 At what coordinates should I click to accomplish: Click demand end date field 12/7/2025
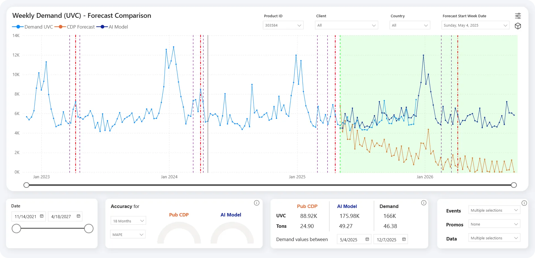point(391,239)
